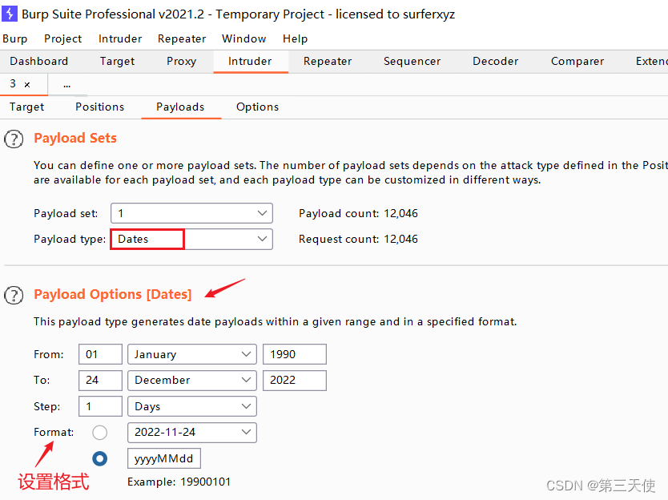The width and height of the screenshot is (668, 500).
Task: Open the Positions sub-tab
Action: (99, 107)
